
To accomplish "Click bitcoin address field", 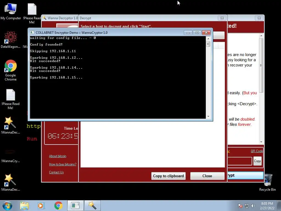I will (239, 161).
